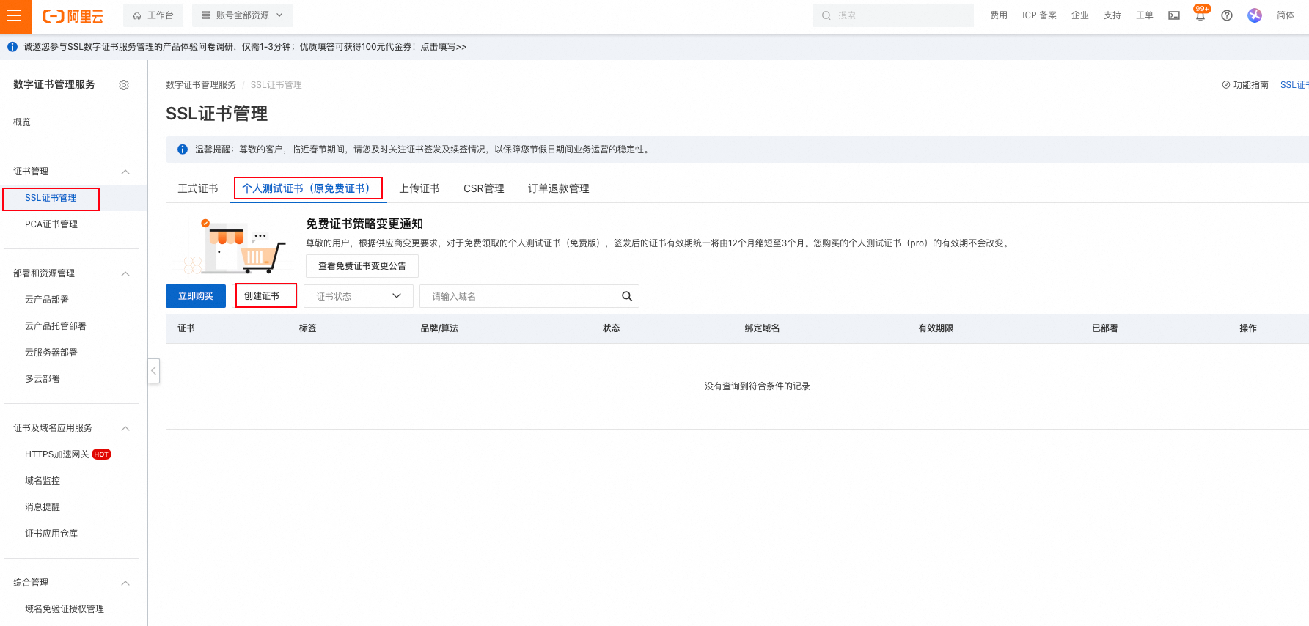Open the 功能指南 feature guide
The height and width of the screenshot is (626, 1309).
[1245, 85]
